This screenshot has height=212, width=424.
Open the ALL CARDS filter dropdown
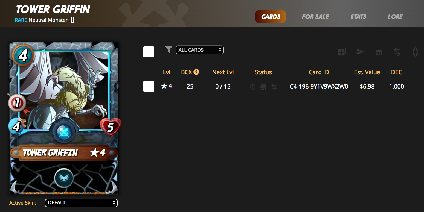point(199,50)
